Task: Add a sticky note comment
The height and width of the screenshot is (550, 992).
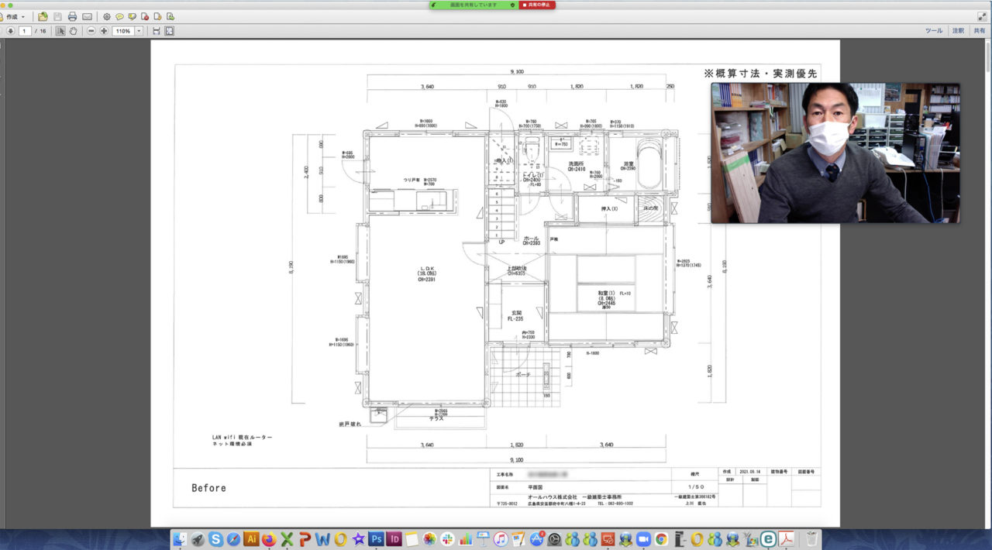Action: [119, 16]
